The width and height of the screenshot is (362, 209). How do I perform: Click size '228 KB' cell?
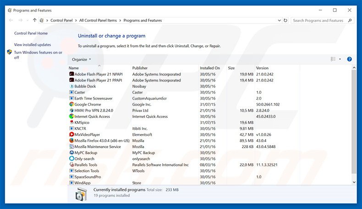(247, 146)
